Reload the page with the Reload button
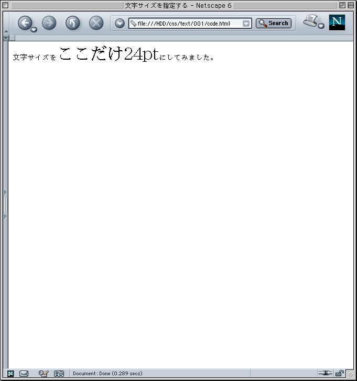357x381 pixels. click(x=72, y=23)
